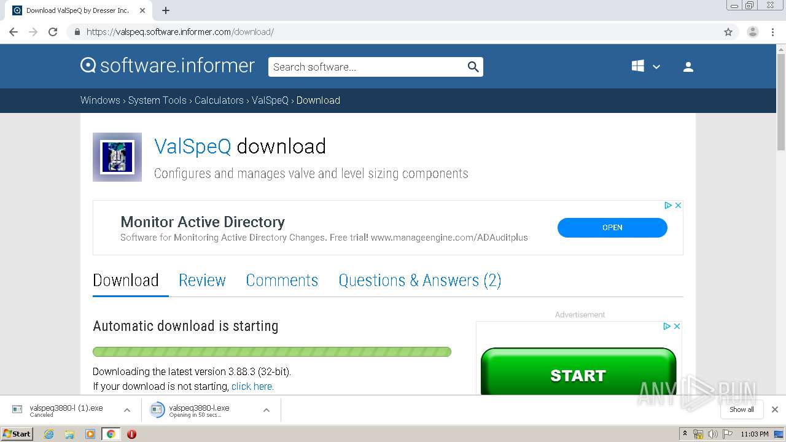Reload the current page

(53, 32)
